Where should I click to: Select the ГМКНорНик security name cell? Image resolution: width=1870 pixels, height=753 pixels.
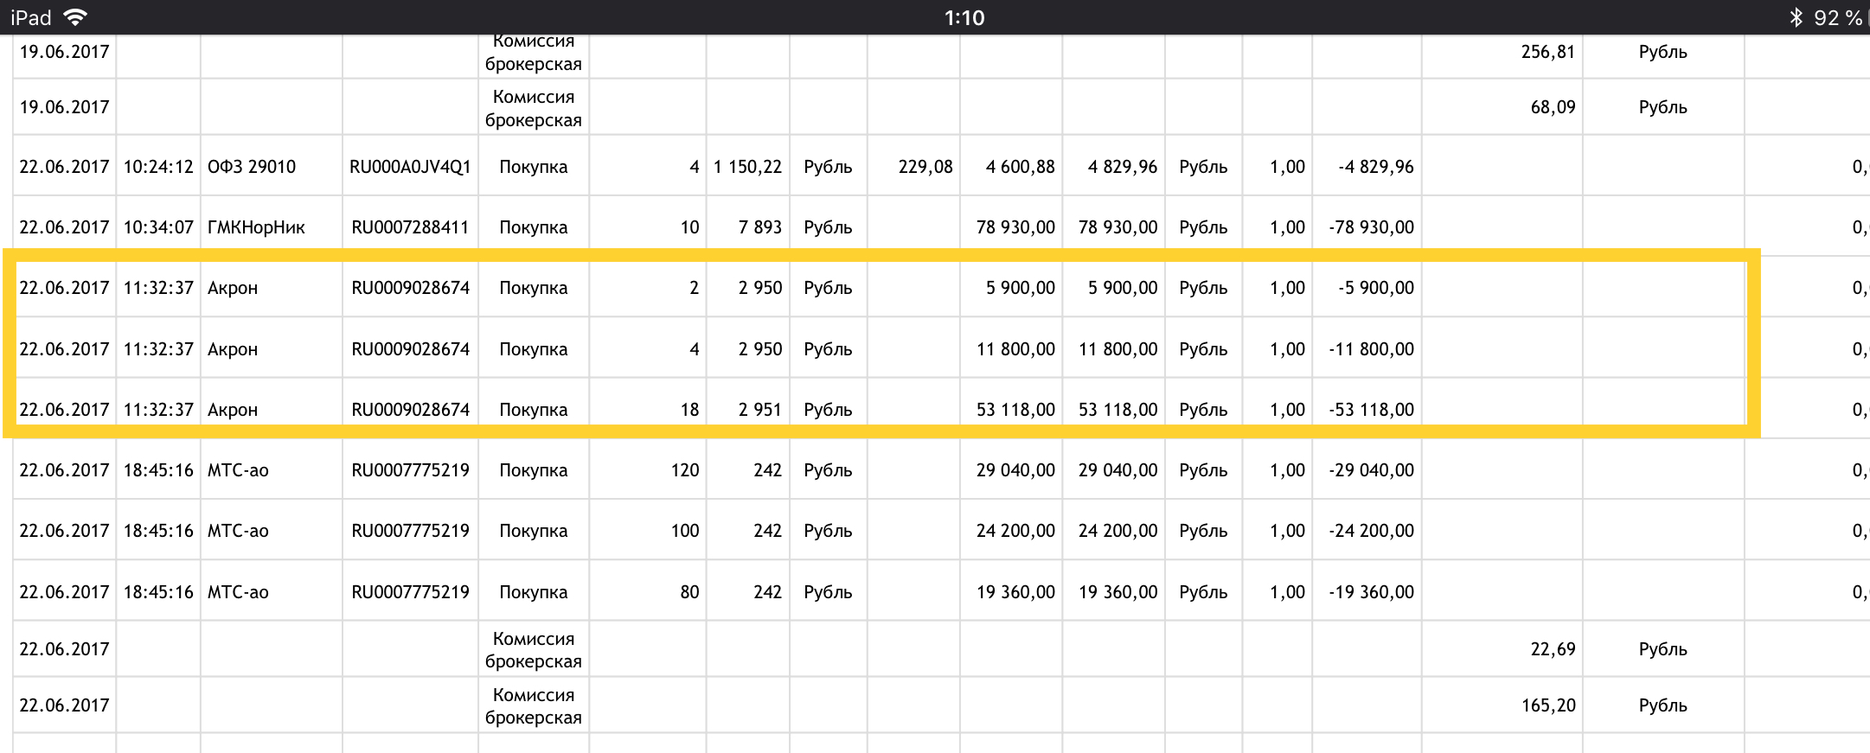[256, 227]
